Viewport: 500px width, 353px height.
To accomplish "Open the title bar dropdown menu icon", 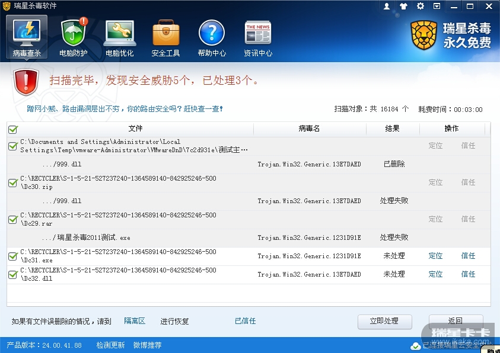I will click(x=437, y=6).
